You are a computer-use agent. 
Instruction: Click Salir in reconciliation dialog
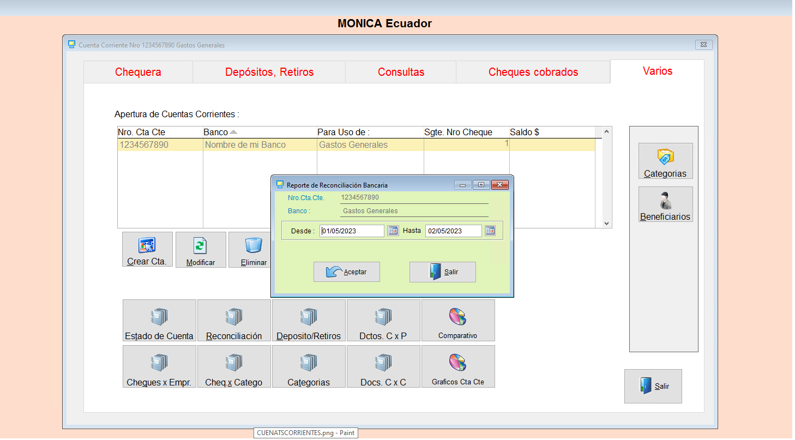click(443, 272)
